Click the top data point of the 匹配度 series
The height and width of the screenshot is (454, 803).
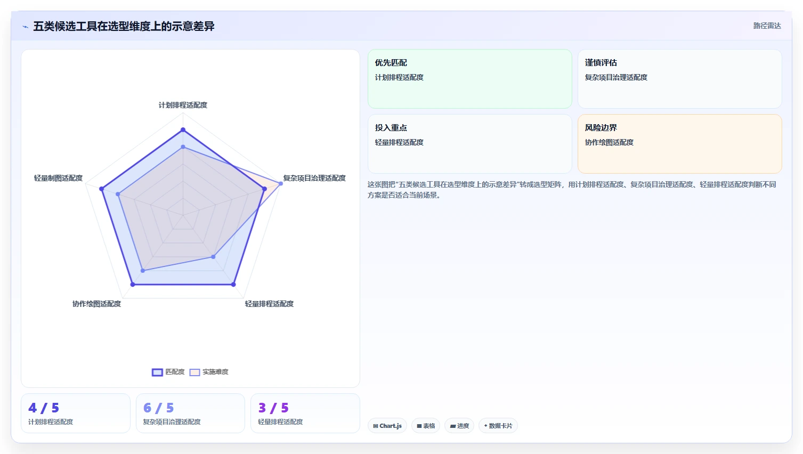pyautogui.click(x=183, y=129)
